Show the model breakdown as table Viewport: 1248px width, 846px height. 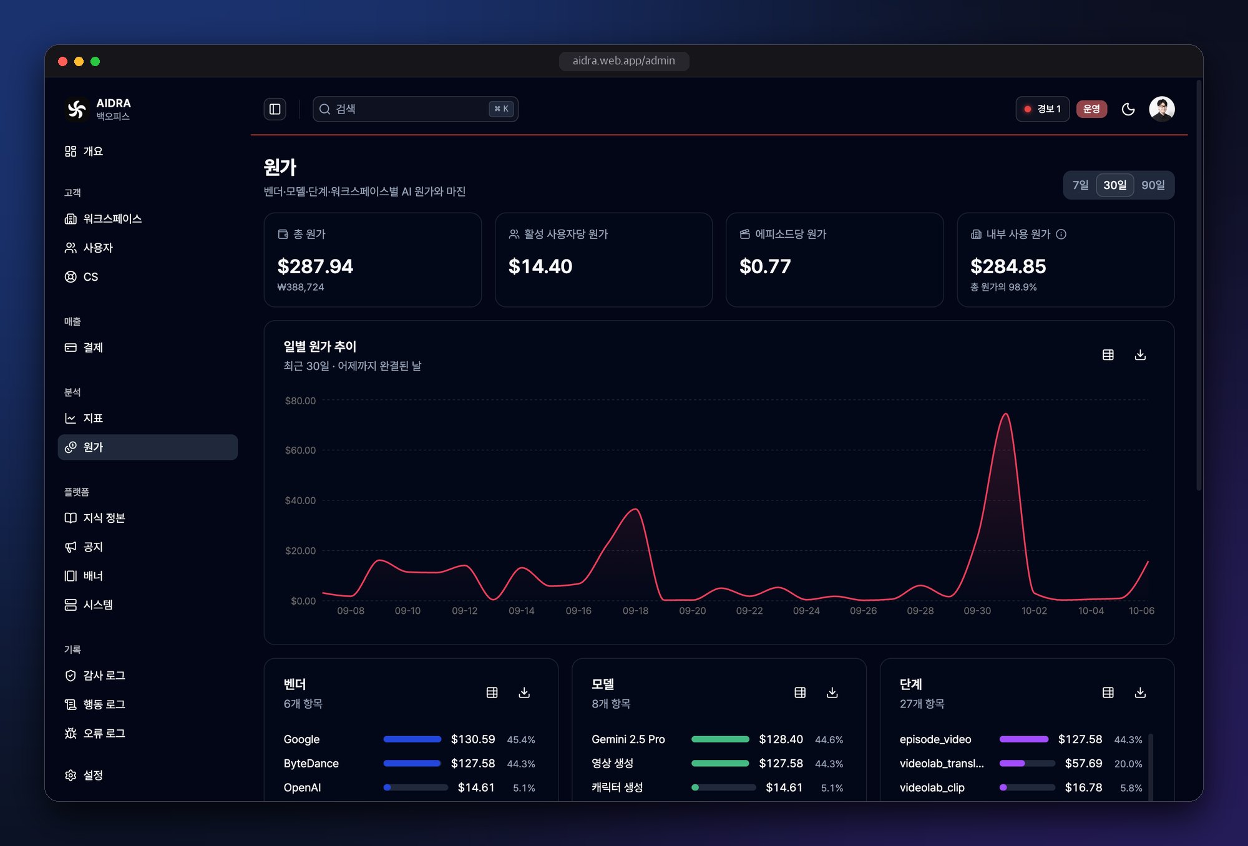point(800,693)
